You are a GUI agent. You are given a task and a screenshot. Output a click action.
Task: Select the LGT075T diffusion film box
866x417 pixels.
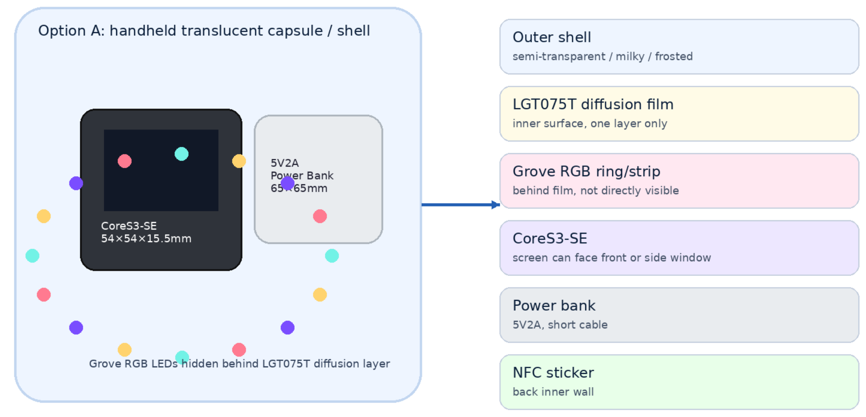(x=679, y=114)
